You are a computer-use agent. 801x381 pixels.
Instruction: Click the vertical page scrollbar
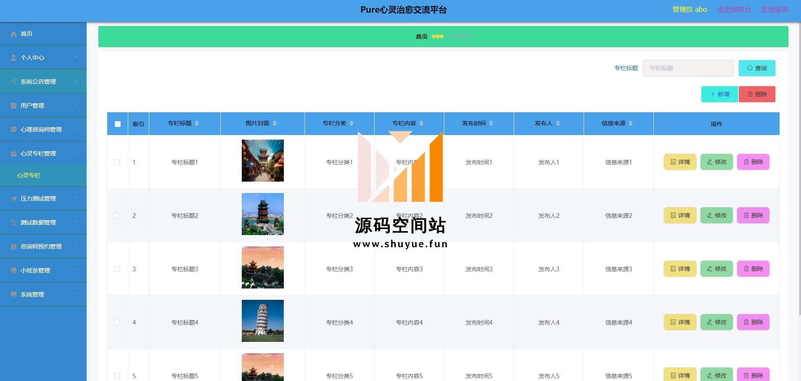tap(799, 168)
